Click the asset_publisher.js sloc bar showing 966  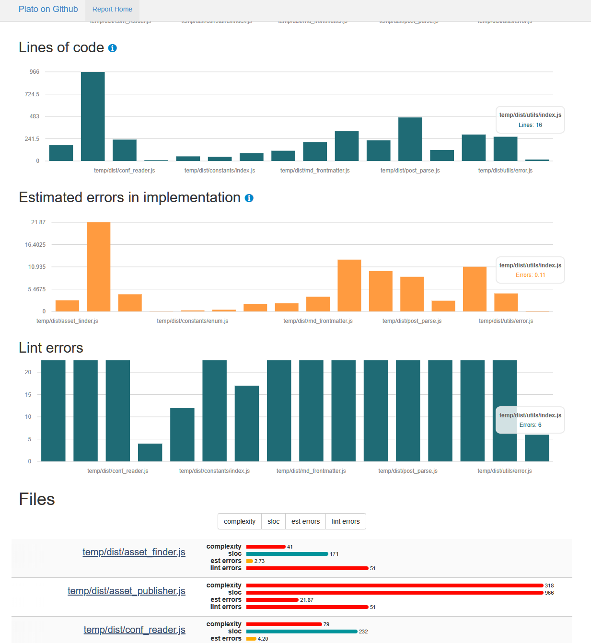tap(394, 593)
